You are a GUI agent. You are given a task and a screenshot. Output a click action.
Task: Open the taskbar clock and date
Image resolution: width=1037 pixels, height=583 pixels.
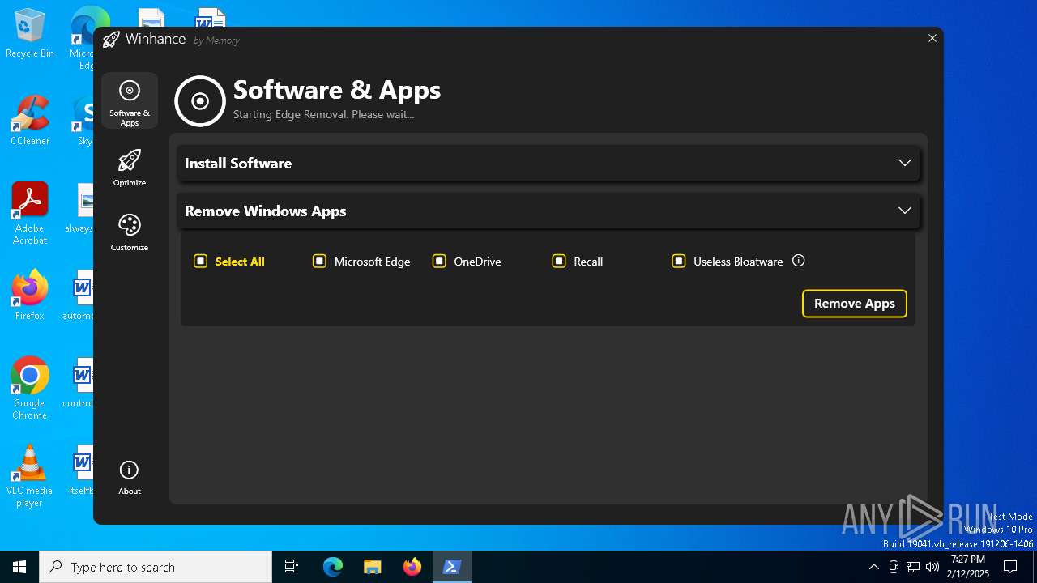tap(969, 567)
